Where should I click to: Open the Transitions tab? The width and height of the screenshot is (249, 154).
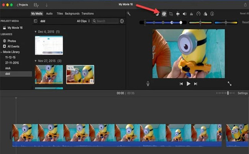pyautogui.click(x=88, y=14)
